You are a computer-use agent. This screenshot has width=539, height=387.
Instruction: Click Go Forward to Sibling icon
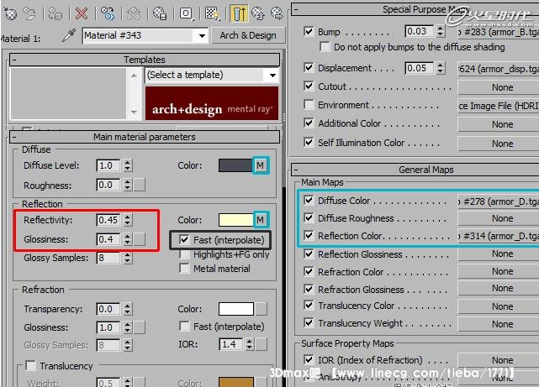coord(277,13)
